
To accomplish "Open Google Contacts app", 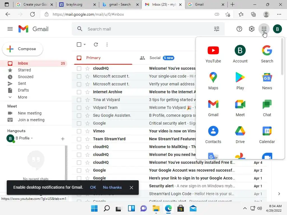I will (x=213, y=135).
